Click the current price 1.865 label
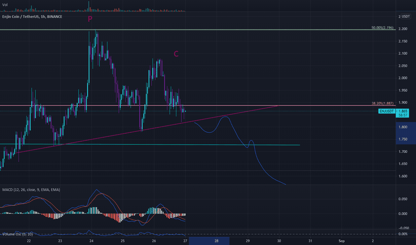The width and height of the screenshot is (416, 245). [403, 111]
